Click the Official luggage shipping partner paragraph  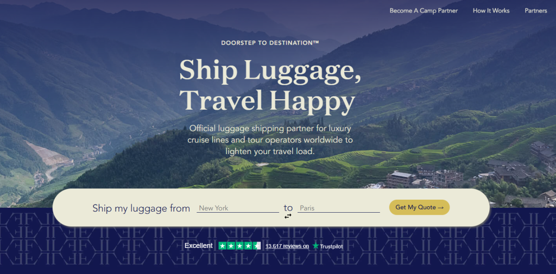[270, 139]
